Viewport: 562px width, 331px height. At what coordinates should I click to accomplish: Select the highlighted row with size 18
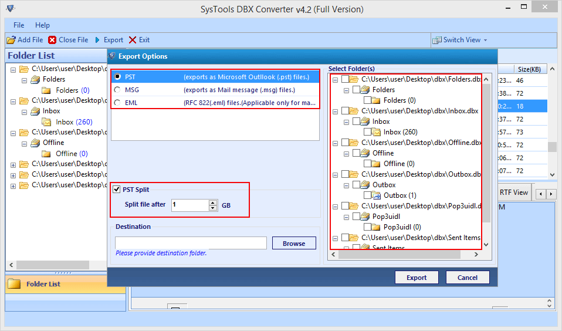point(523,106)
